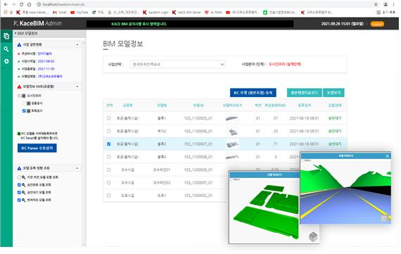Open the KACE BIM Server bookmark
Screen dimensions: 401x254
click(x=186, y=12)
